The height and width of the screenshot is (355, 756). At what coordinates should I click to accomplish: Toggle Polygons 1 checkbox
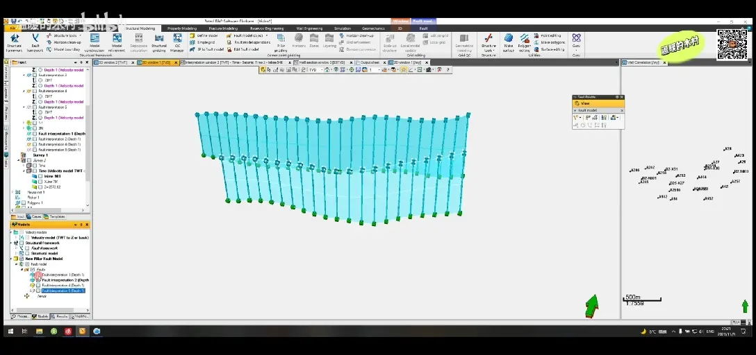(24, 202)
